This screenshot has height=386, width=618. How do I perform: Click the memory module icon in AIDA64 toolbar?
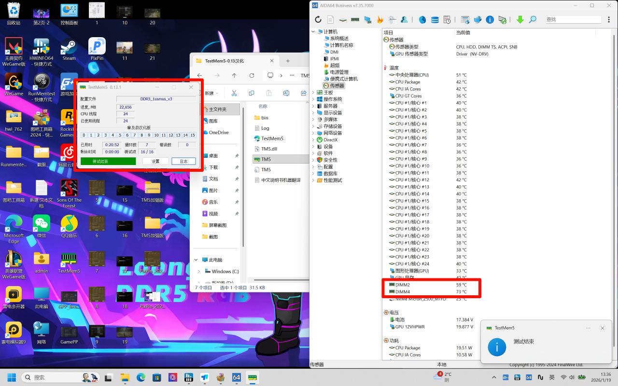point(355,20)
